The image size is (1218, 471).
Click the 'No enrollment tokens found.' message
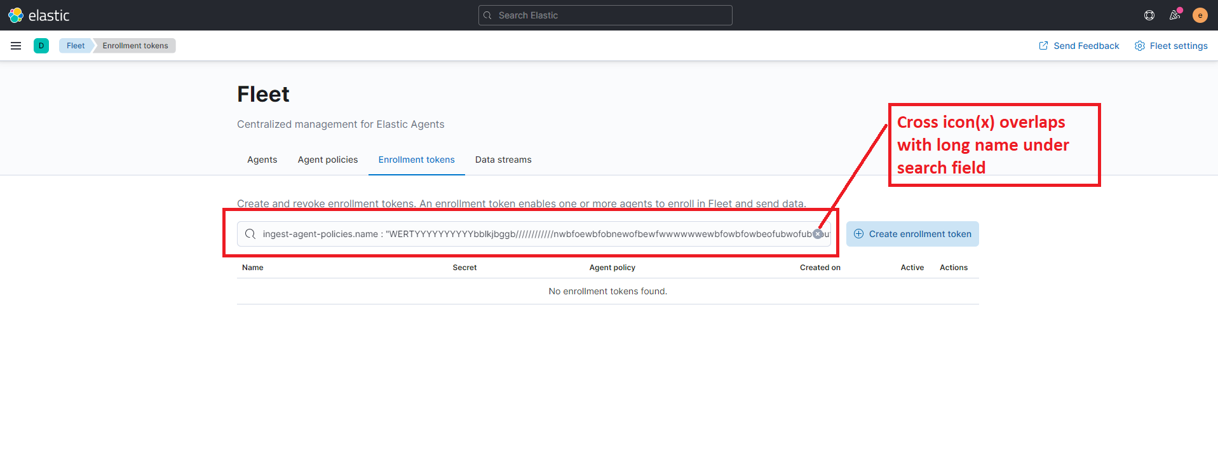pos(608,291)
